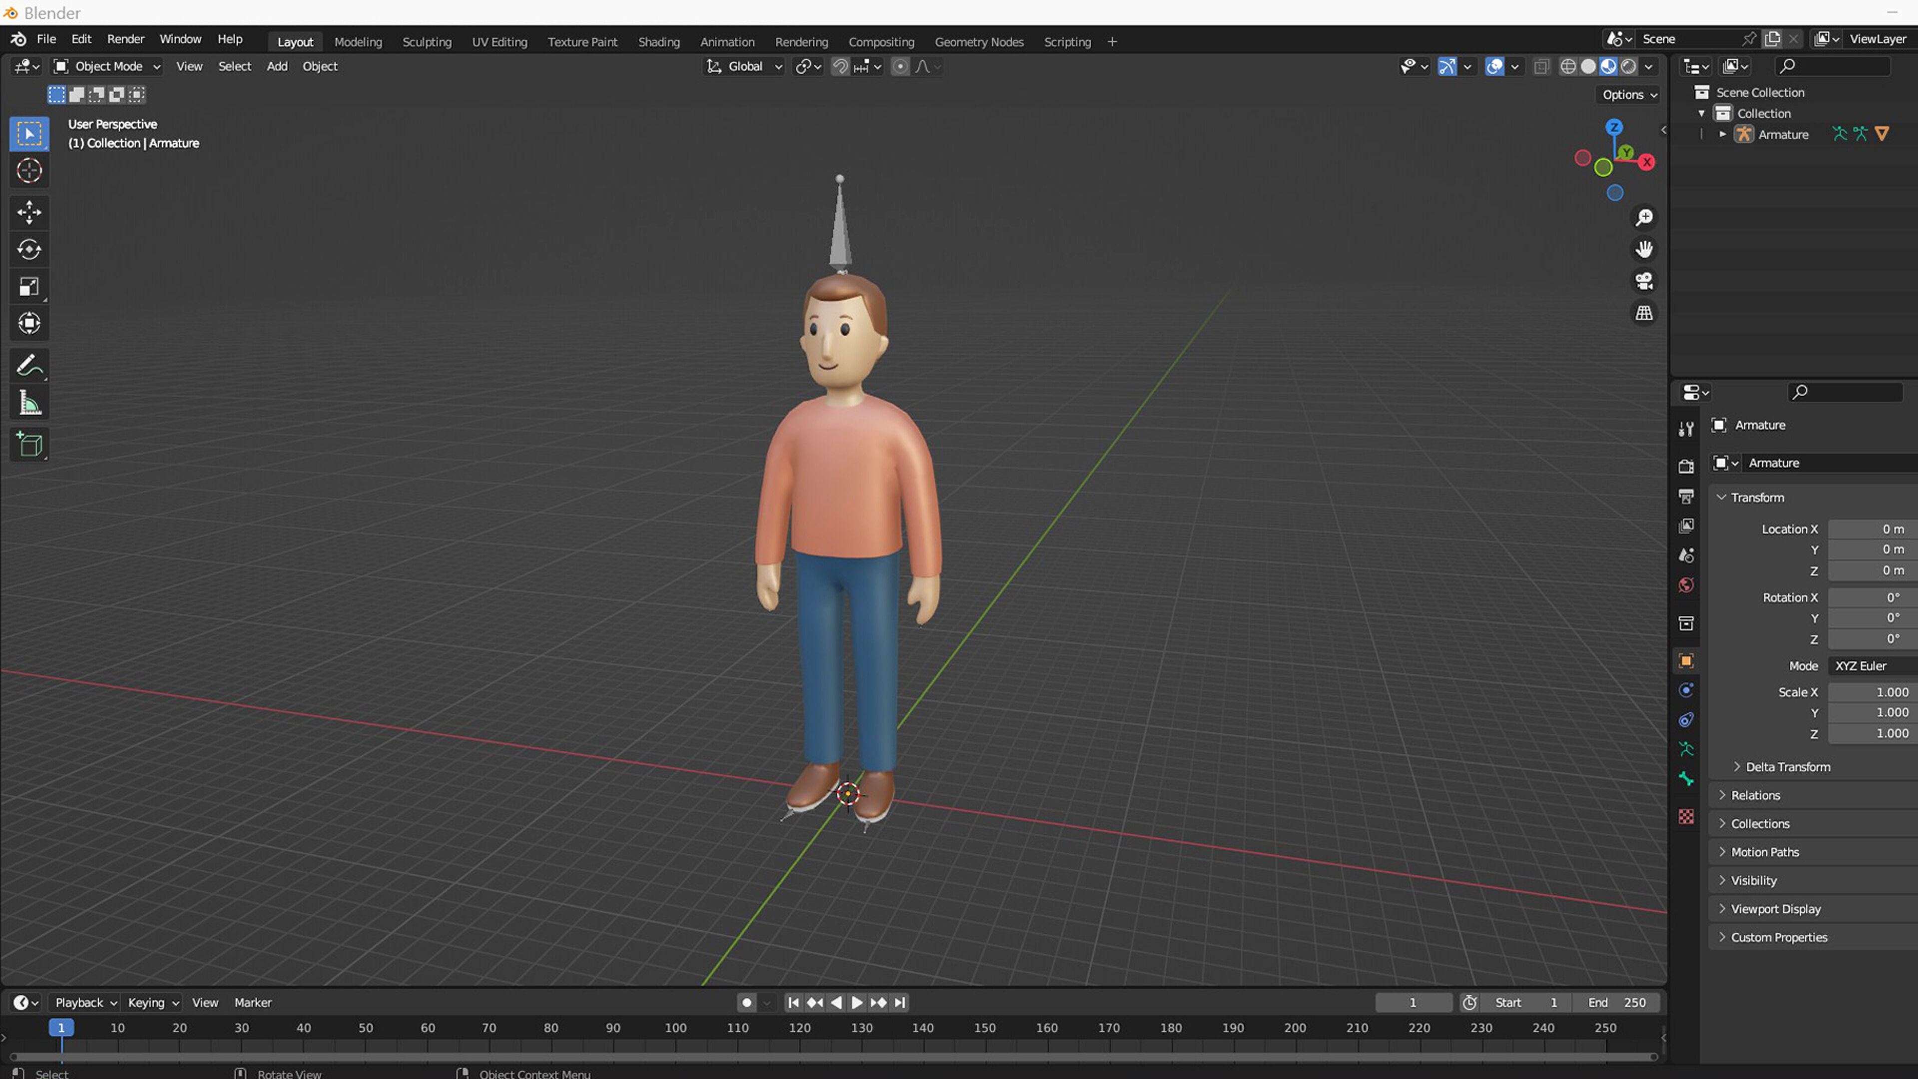The height and width of the screenshot is (1079, 1918).
Task: Open the Output properties tab
Action: 1686,496
